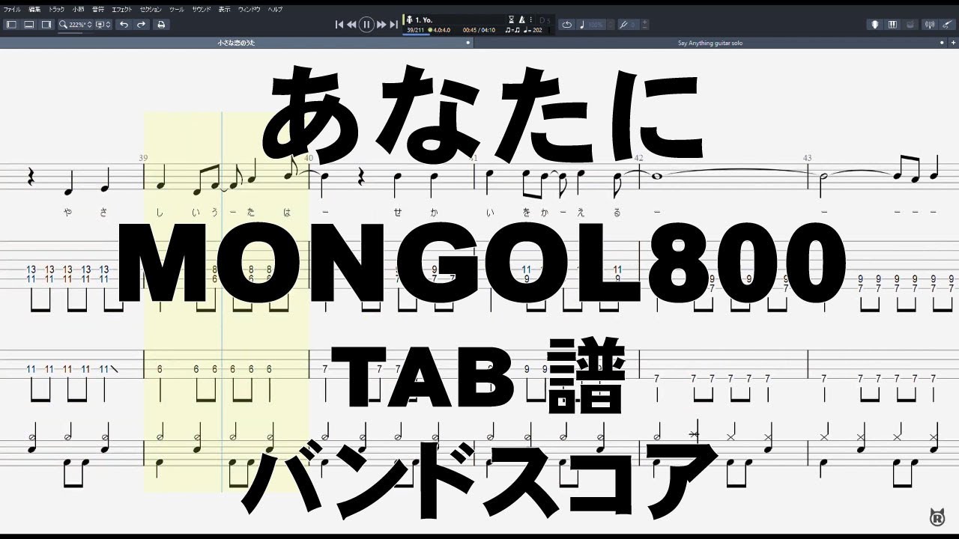Enable guitar line-in
Screen dimensions: 959x539
click(x=947, y=25)
